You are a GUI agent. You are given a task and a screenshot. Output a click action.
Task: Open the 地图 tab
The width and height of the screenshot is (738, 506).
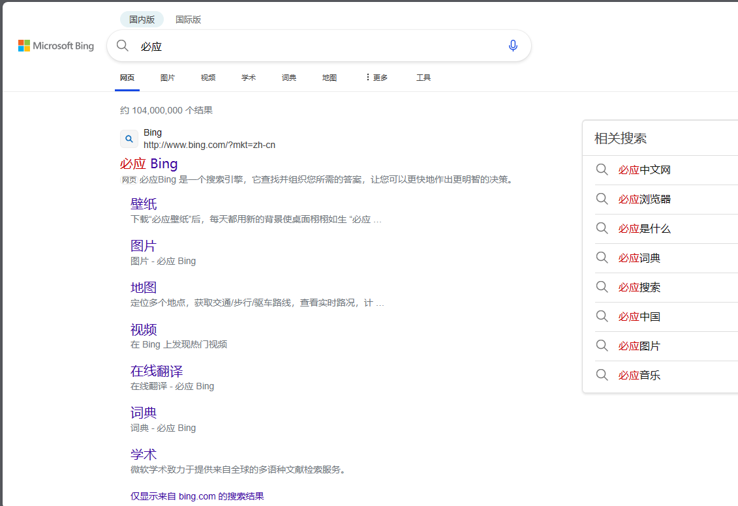pos(330,78)
